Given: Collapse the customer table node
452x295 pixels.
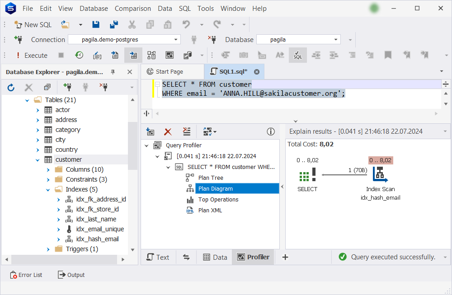Looking at the screenshot, I should point(38,160).
